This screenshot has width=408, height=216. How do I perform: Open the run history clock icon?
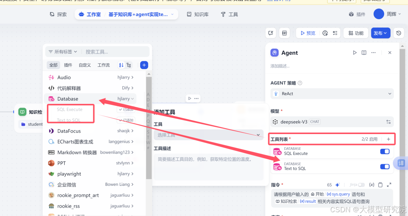click(325, 33)
